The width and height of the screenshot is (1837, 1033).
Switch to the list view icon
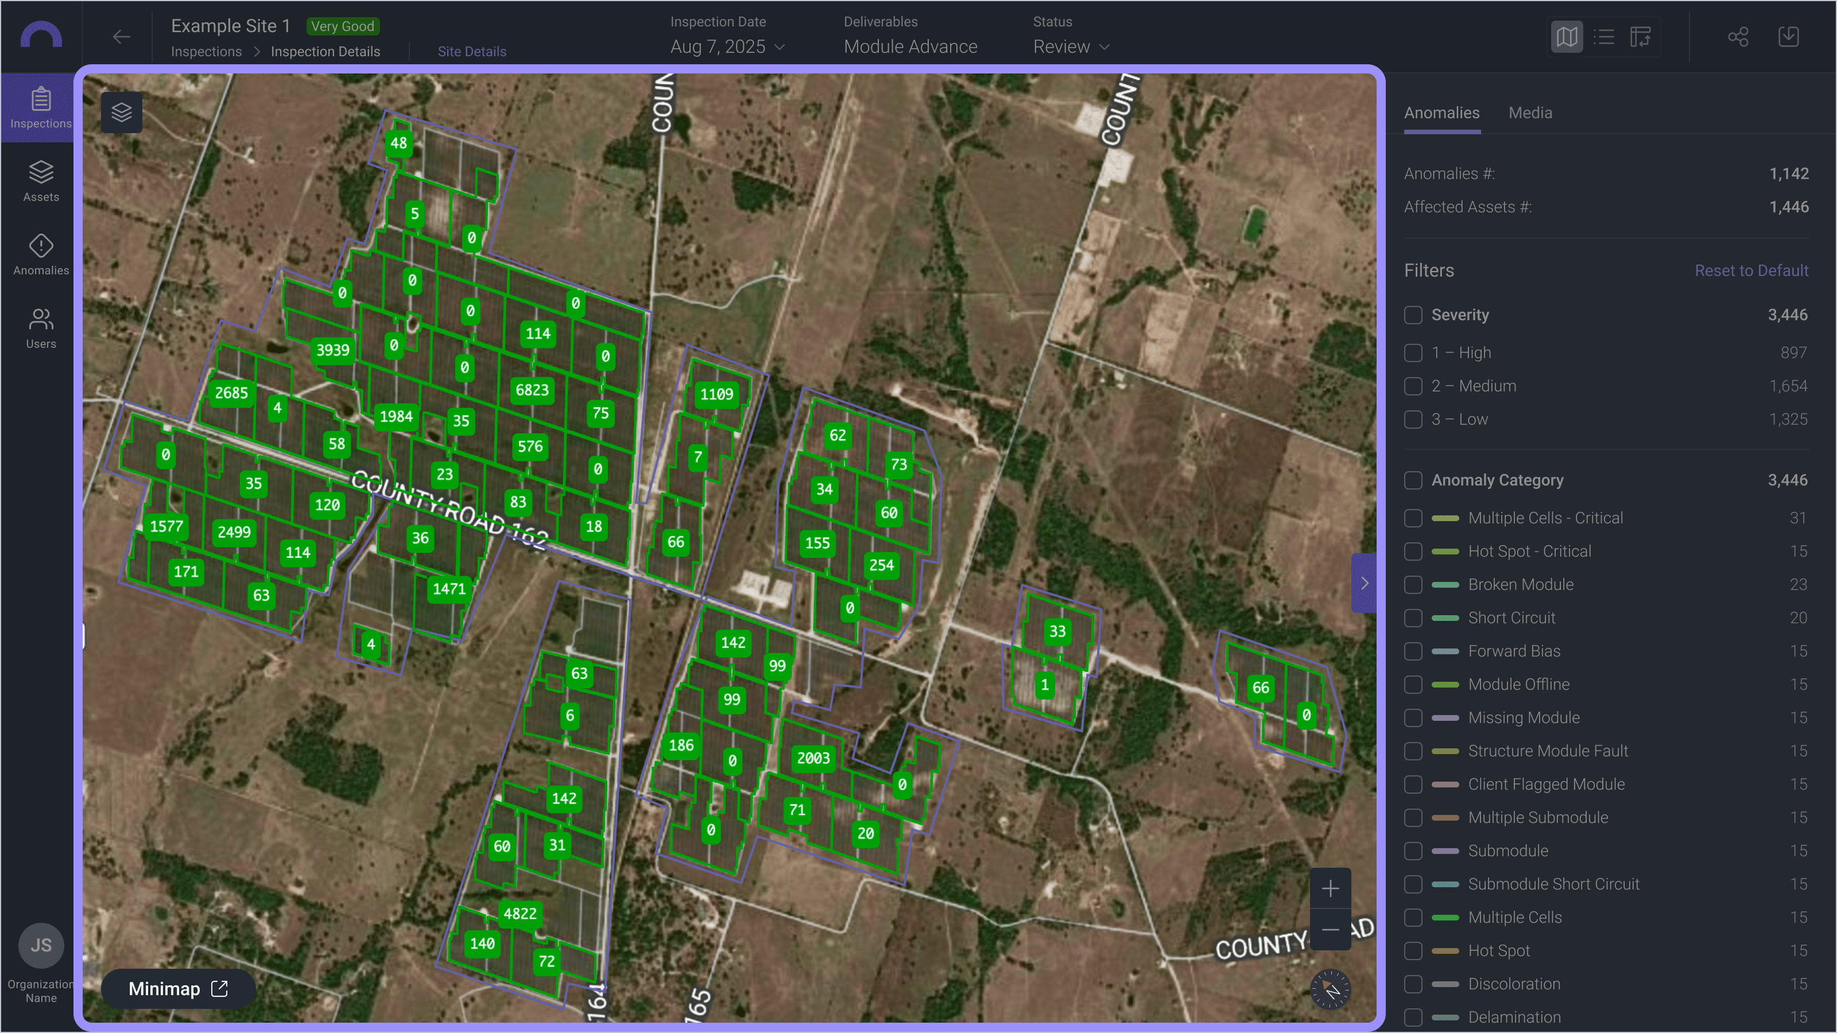point(1604,37)
